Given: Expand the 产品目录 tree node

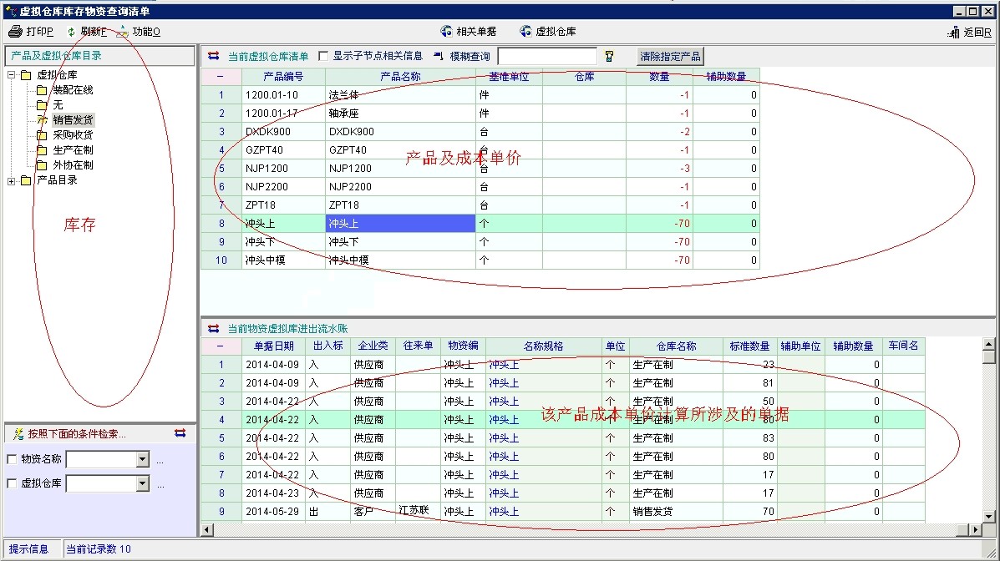Looking at the screenshot, I should coord(11,180).
